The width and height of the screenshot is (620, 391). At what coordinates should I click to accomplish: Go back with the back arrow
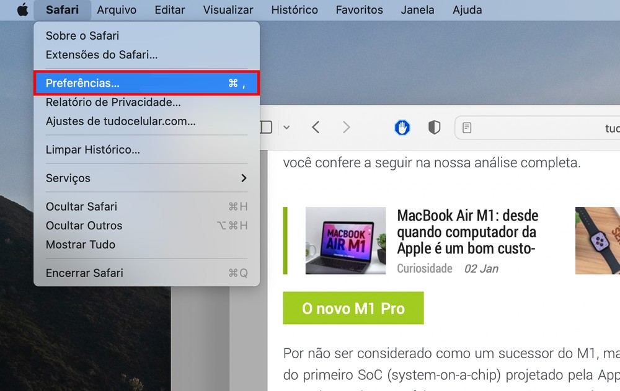316,127
